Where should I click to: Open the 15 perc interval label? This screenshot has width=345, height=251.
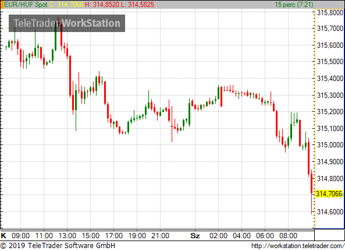point(294,5)
